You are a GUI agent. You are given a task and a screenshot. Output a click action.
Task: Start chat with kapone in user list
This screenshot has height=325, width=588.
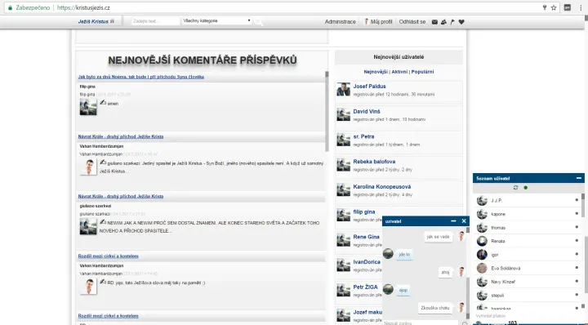pyautogui.click(x=528, y=214)
